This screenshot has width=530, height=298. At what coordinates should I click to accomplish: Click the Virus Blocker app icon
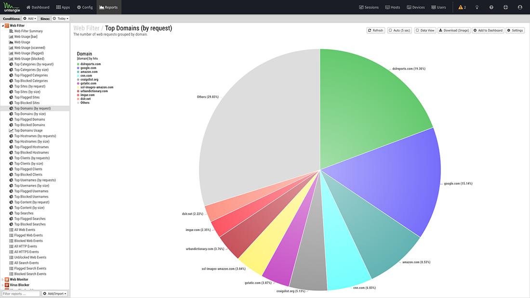(7, 285)
